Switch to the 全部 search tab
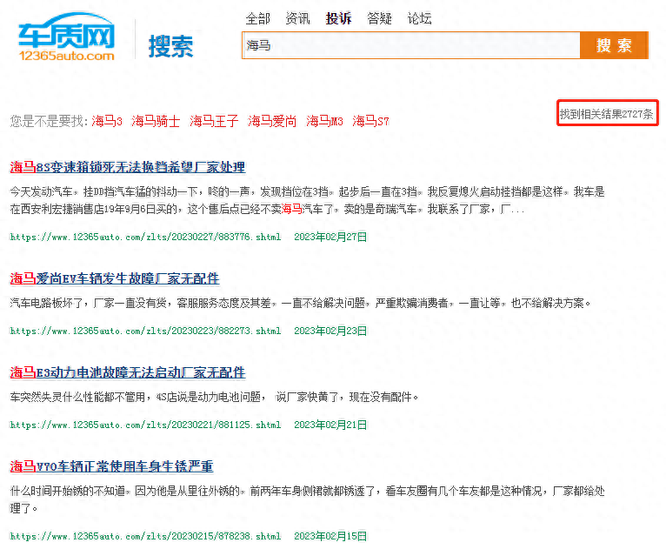The image size is (666, 549). pos(257,18)
